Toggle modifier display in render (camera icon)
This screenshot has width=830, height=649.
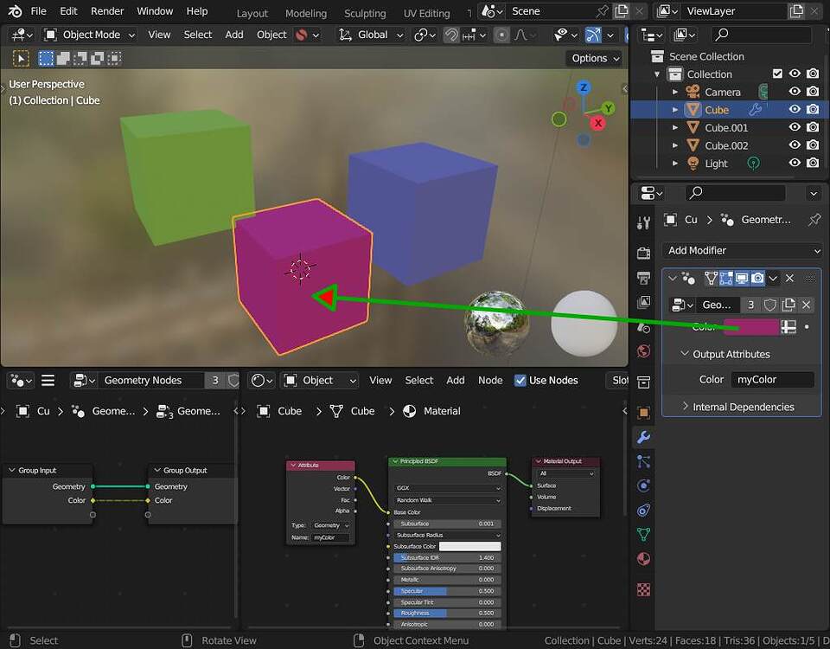point(757,278)
